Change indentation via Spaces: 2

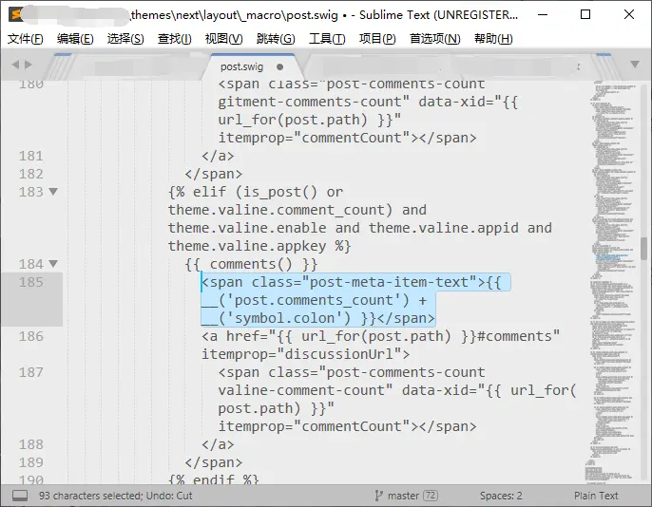501,496
